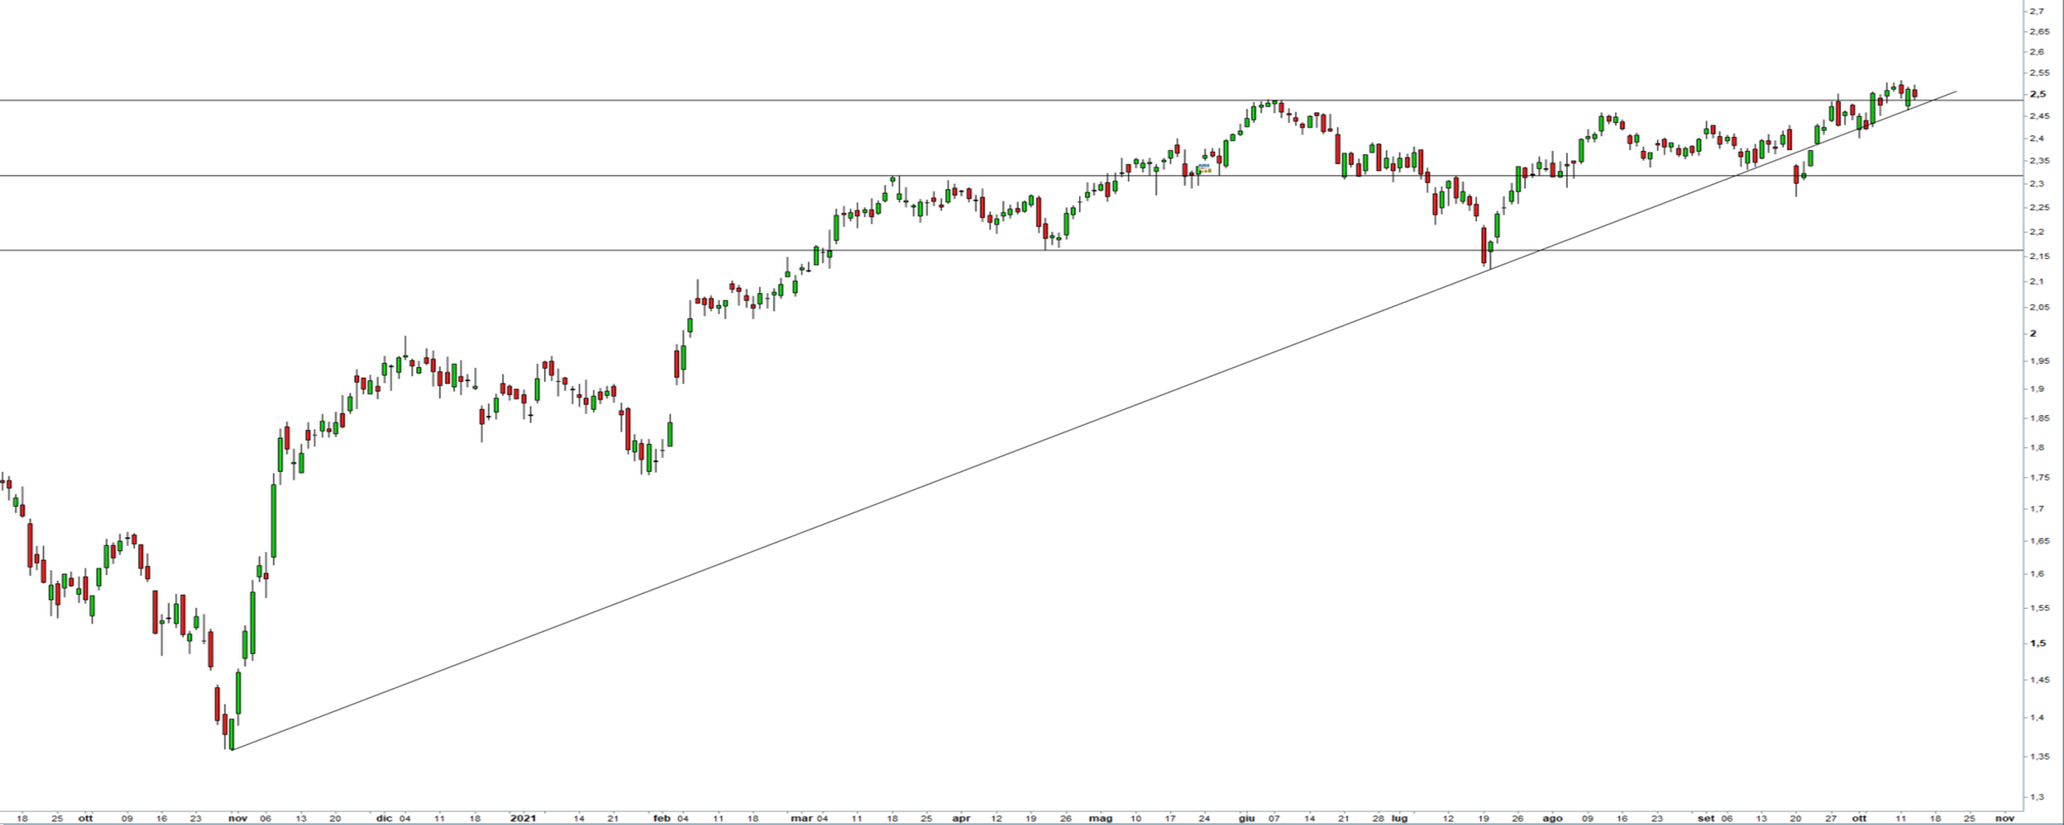Screen dimensions: 2064x825
Task: Click the 'ago' month label on time axis
Action: (x=1552, y=818)
